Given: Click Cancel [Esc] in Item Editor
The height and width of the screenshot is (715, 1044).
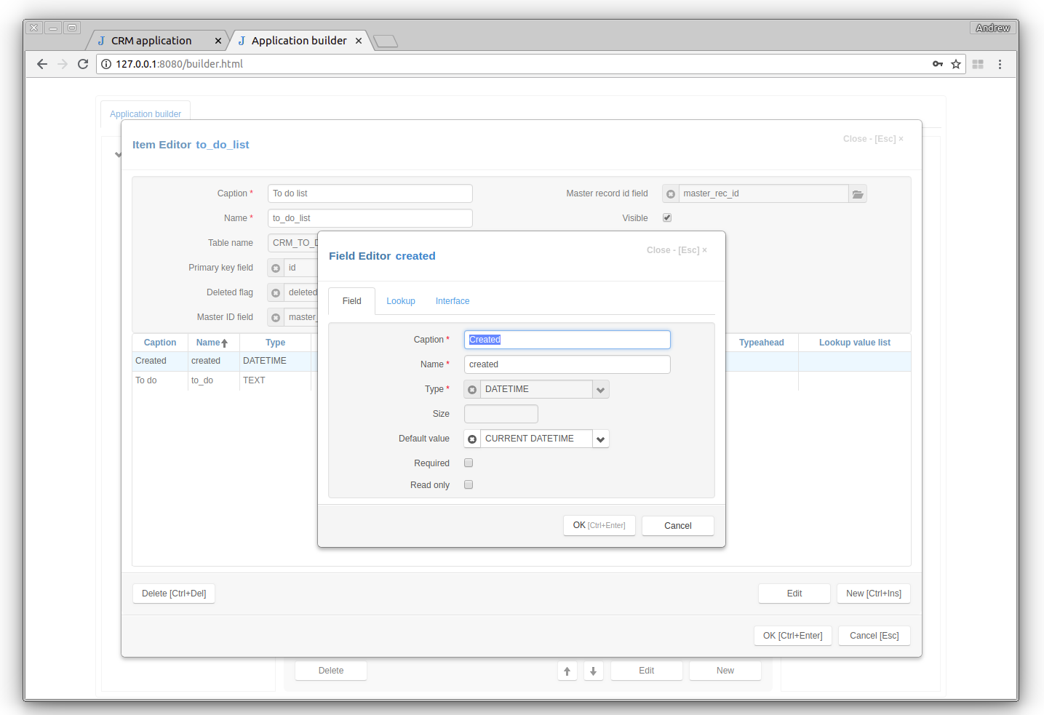Looking at the screenshot, I should point(874,636).
